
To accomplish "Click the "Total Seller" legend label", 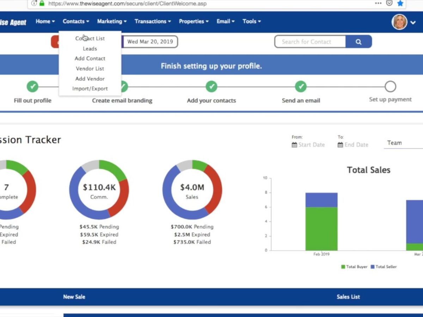I will point(386,267).
